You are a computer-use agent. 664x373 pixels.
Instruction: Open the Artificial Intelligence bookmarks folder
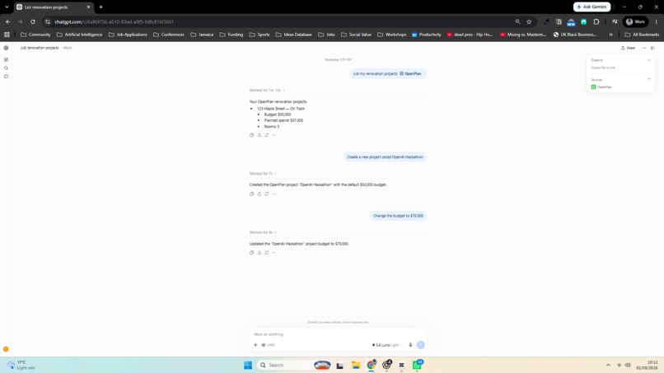[80, 35]
